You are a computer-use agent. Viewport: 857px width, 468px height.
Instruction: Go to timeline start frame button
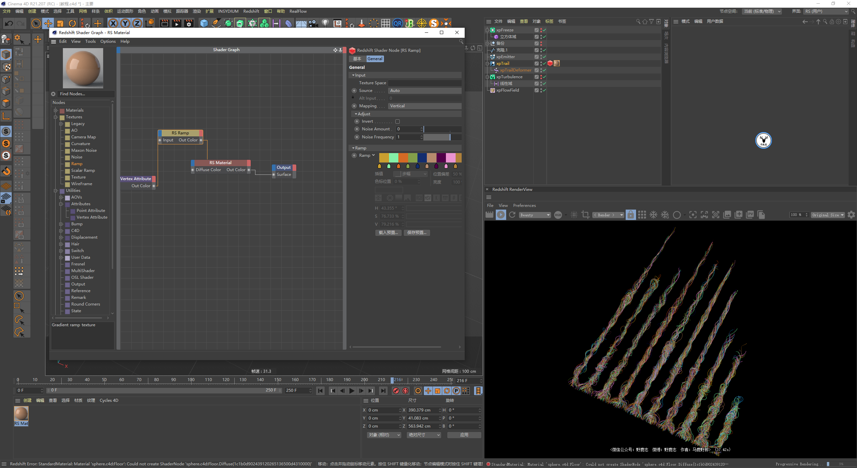320,391
